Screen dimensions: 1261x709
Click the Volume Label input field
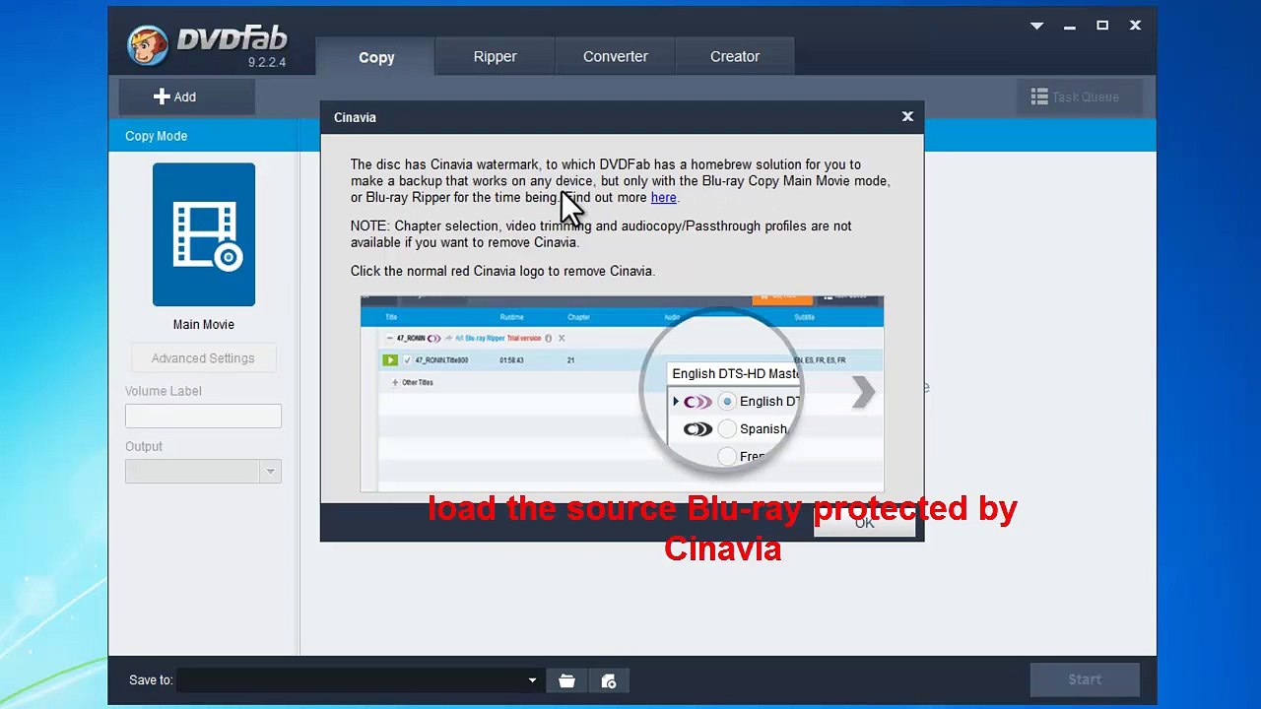pos(203,416)
